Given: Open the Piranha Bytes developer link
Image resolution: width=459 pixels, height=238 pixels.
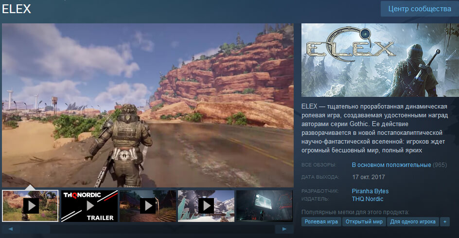Looking at the screenshot, I should click(x=370, y=191).
